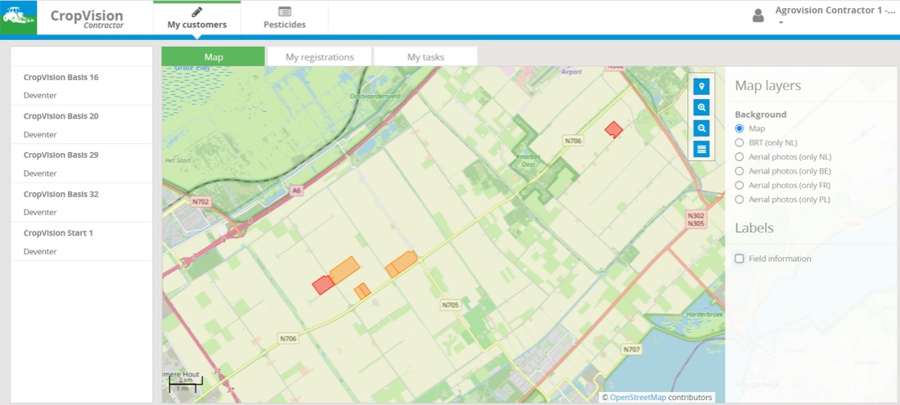Zoom in using the magnifier plus icon
The height and width of the screenshot is (405, 900).
(701, 107)
